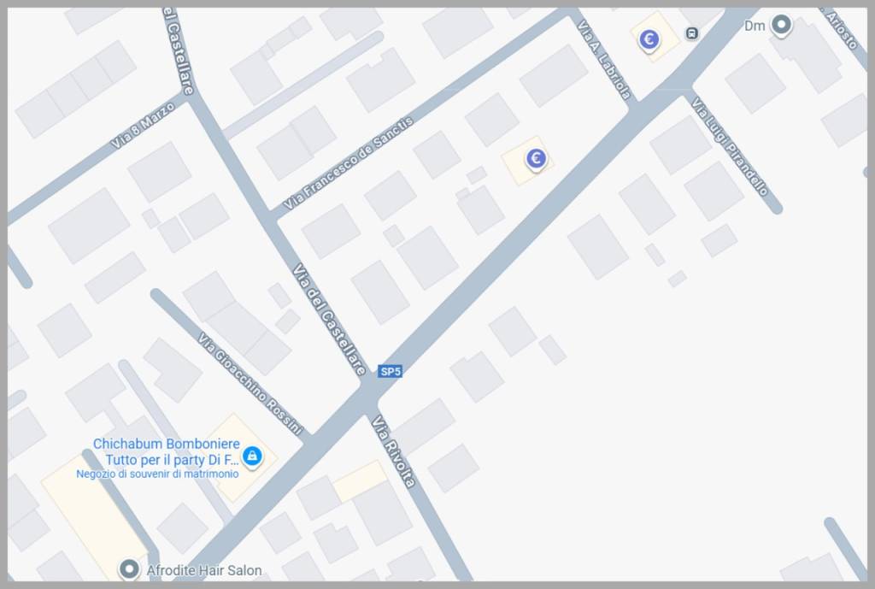Click the SP5 road shield
Viewport: 875px width, 589px height.
[390, 371]
